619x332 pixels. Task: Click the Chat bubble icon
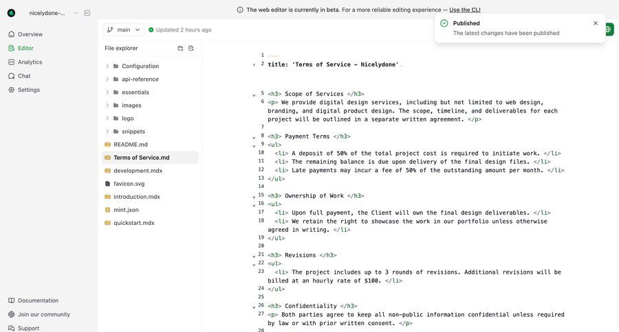[x=12, y=75]
